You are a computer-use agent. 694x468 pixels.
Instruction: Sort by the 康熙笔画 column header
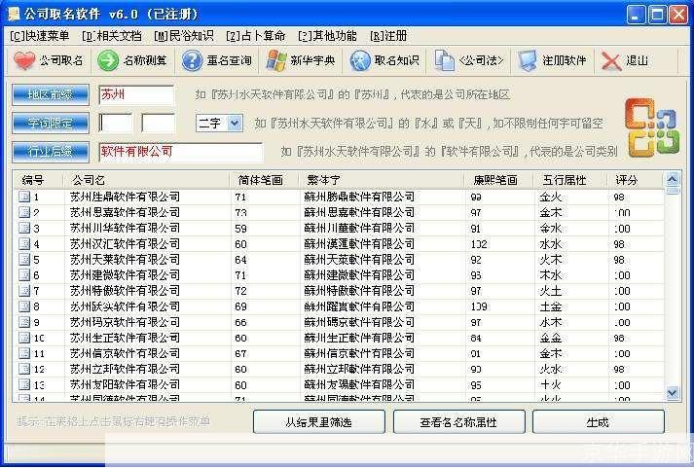(x=499, y=180)
